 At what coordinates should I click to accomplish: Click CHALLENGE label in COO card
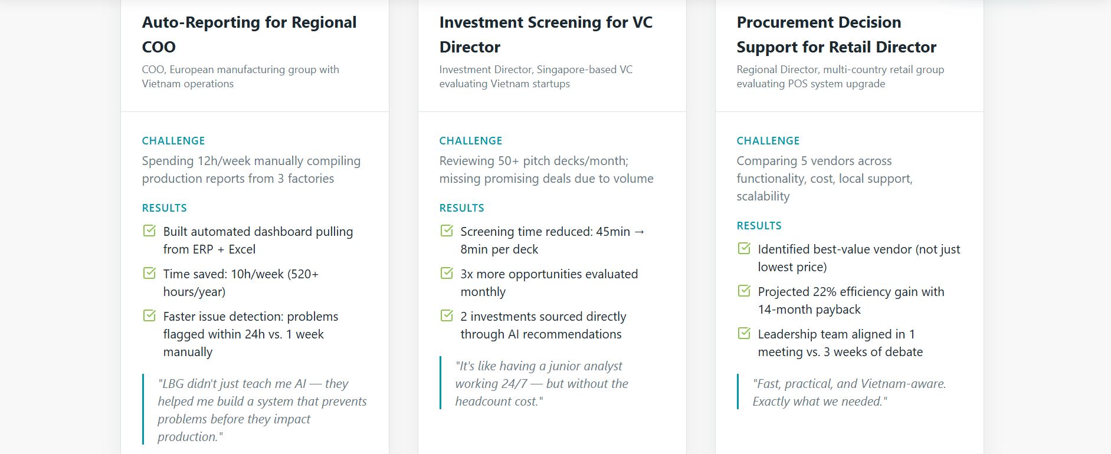pos(173,141)
